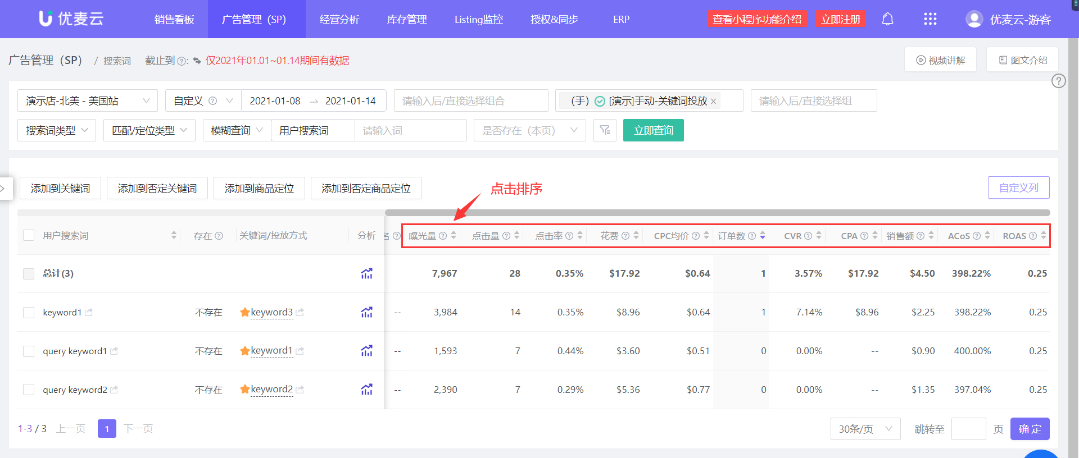Open analysis chart for query keyword2 row
Screen dimensions: 1079x458
pos(367,390)
